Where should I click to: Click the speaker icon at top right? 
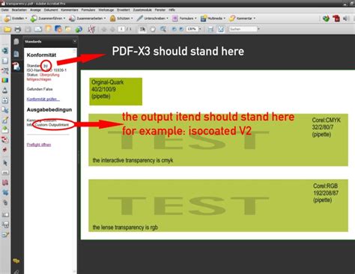click(346, 19)
